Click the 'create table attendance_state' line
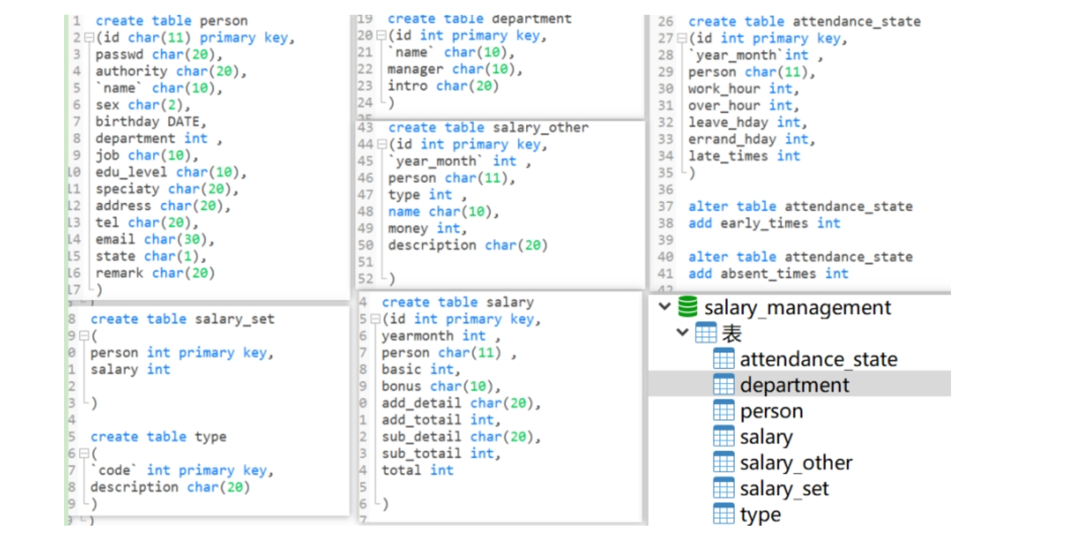The height and width of the screenshot is (554, 1084). pyautogui.click(x=805, y=21)
